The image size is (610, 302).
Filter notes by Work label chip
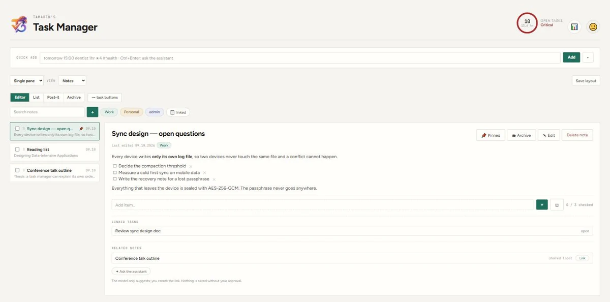pyautogui.click(x=109, y=112)
